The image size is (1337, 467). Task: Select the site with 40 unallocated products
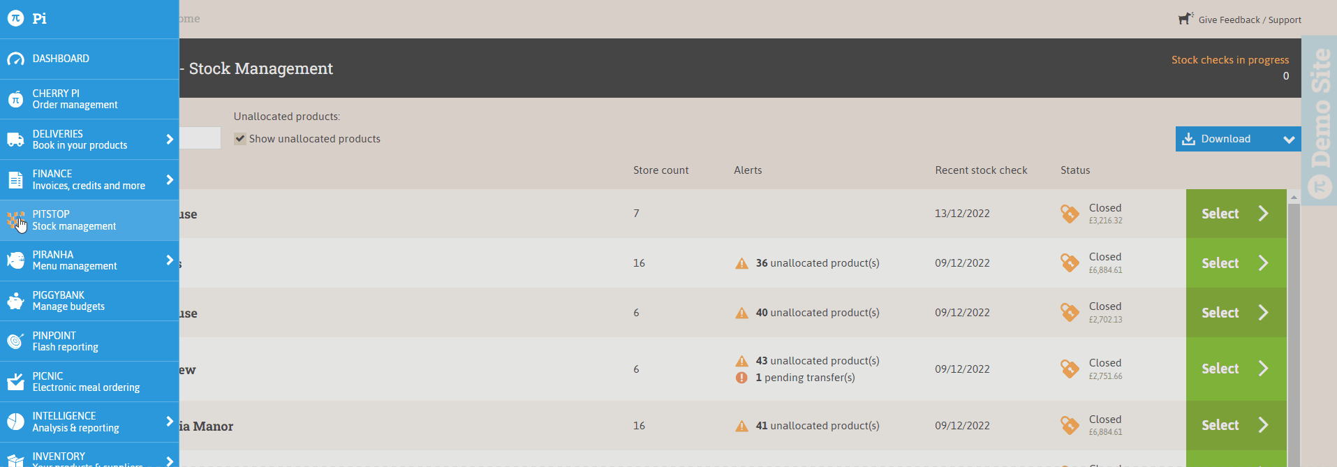(1236, 313)
